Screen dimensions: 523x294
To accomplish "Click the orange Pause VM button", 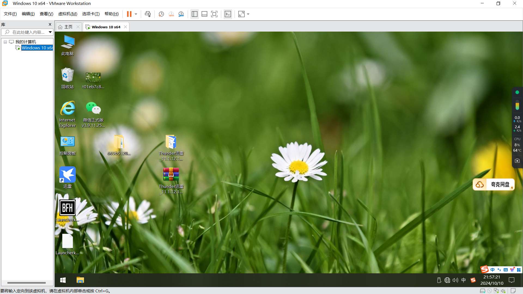I will coord(129,14).
